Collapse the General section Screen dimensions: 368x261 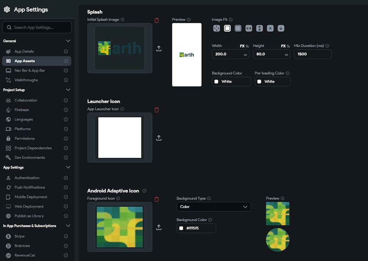(x=68, y=41)
